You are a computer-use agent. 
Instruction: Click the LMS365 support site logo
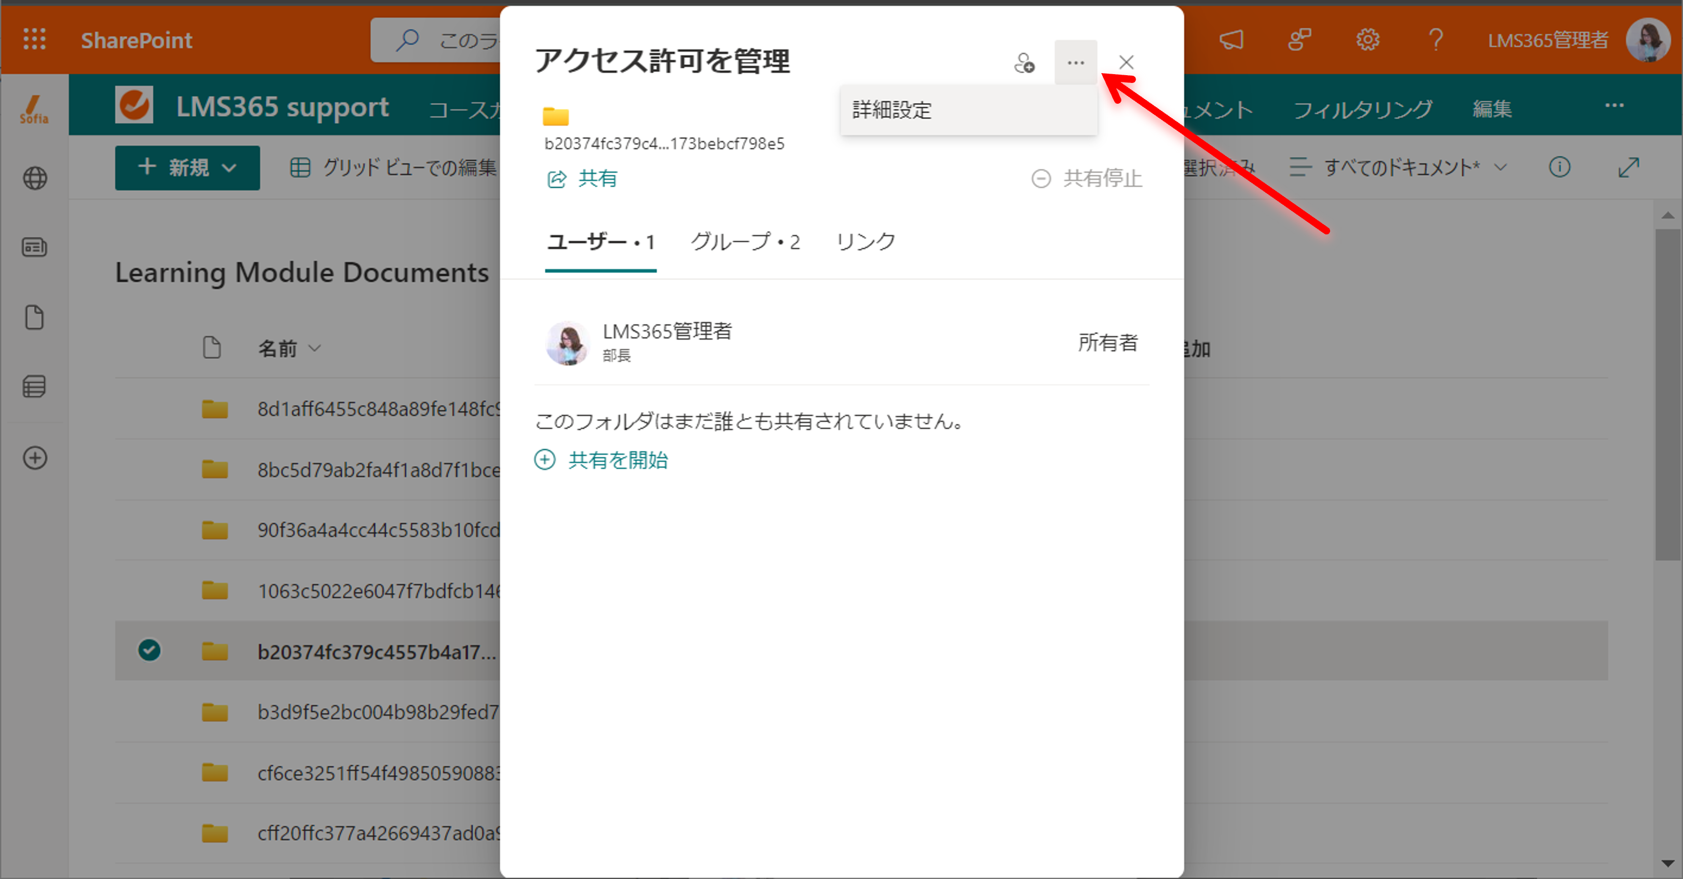coord(134,104)
